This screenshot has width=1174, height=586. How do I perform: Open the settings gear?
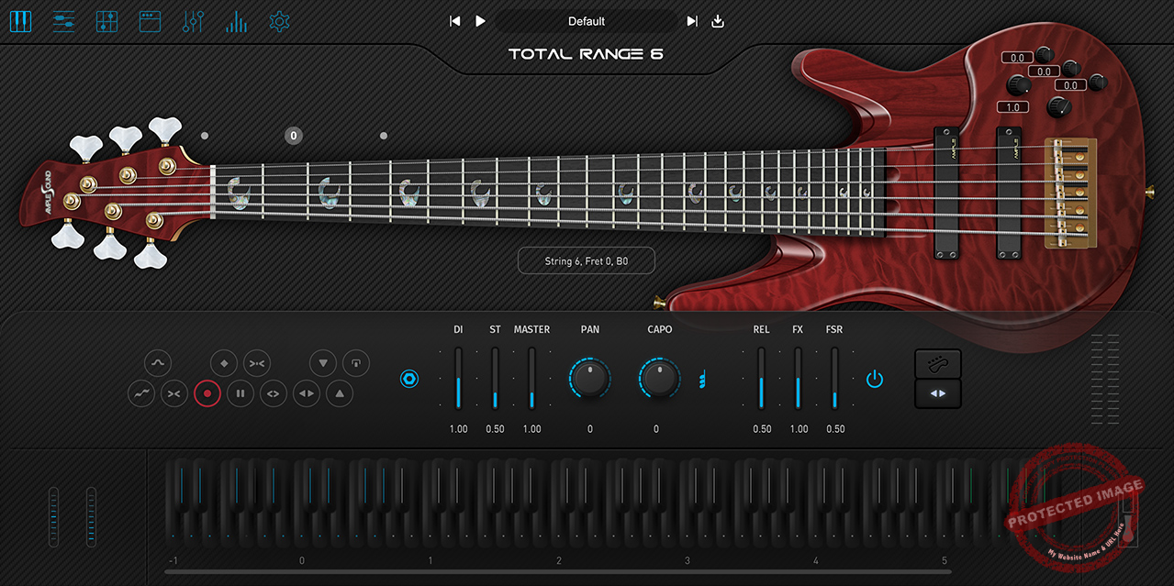(x=279, y=21)
